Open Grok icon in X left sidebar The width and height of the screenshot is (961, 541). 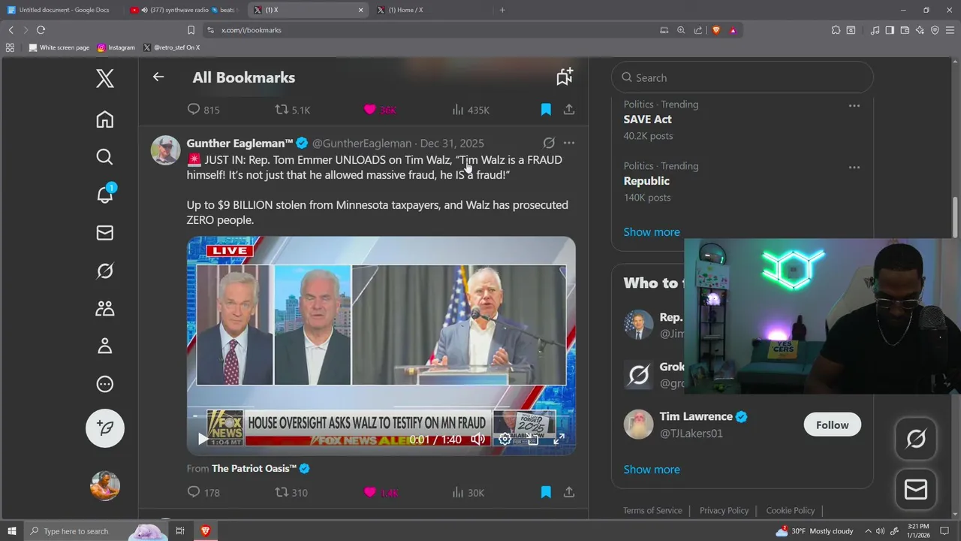105,270
